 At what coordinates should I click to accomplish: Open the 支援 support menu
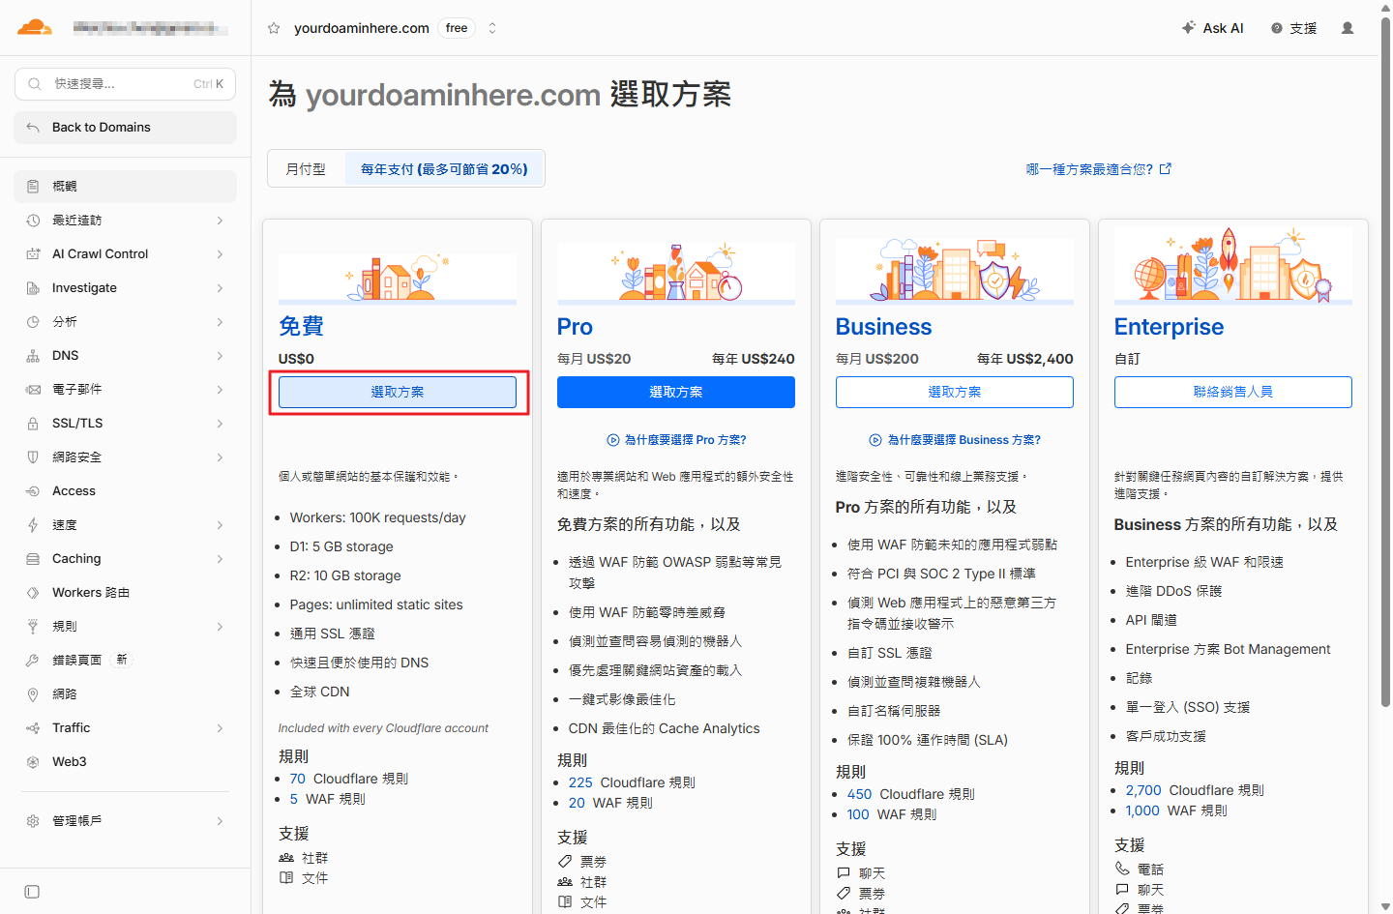tap(1294, 28)
